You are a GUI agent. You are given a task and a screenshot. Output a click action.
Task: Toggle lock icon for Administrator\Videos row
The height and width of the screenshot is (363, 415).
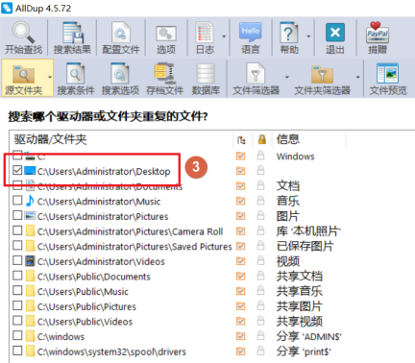click(x=261, y=260)
